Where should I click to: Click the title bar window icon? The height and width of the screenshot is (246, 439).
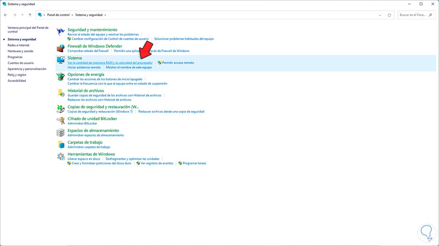coord(4,4)
